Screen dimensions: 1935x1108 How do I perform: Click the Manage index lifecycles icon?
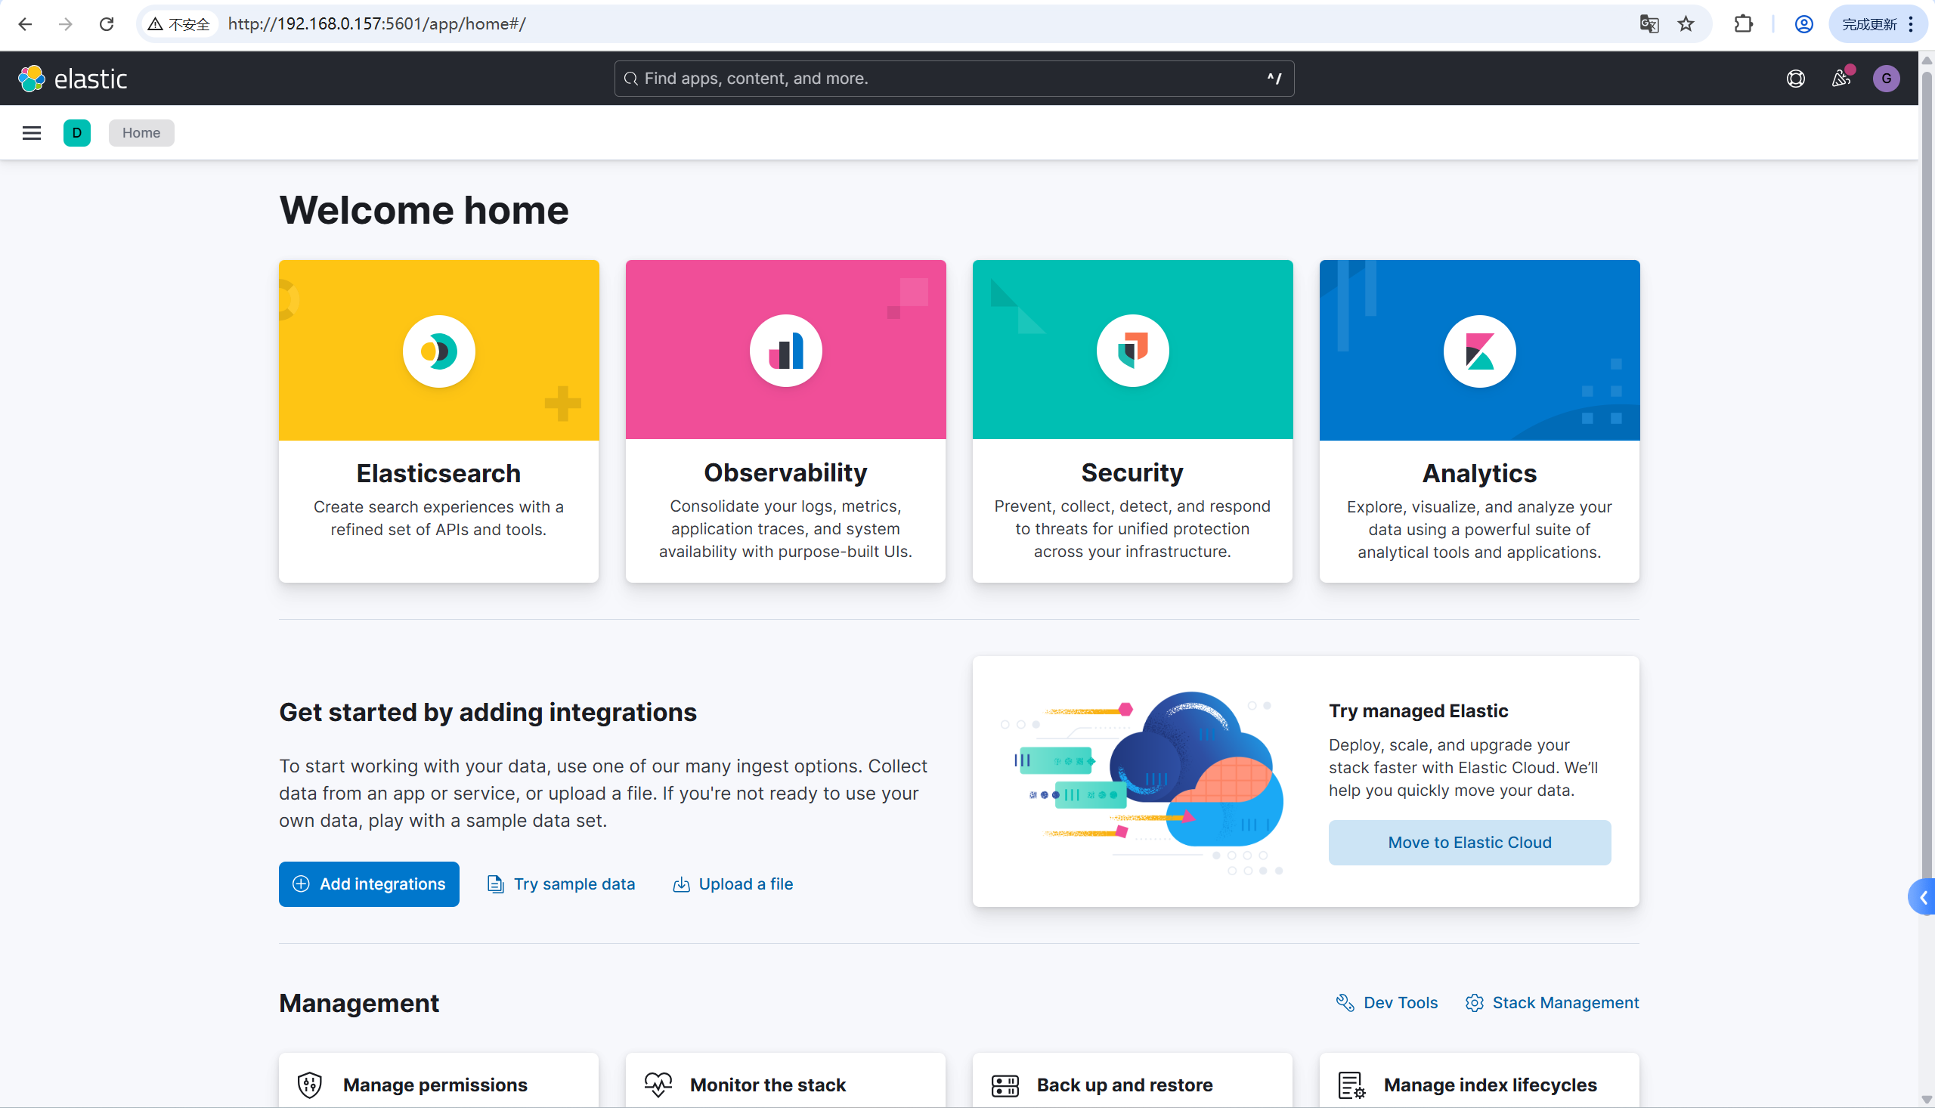[x=1351, y=1085]
